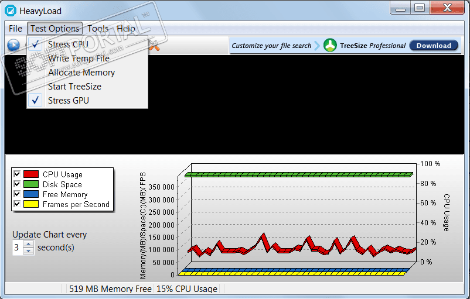
Task: Click the green Disk Space color swatch
Action: tap(31, 184)
